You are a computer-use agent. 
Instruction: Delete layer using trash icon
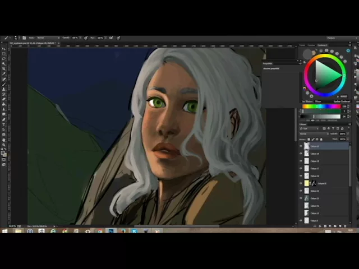click(x=345, y=226)
